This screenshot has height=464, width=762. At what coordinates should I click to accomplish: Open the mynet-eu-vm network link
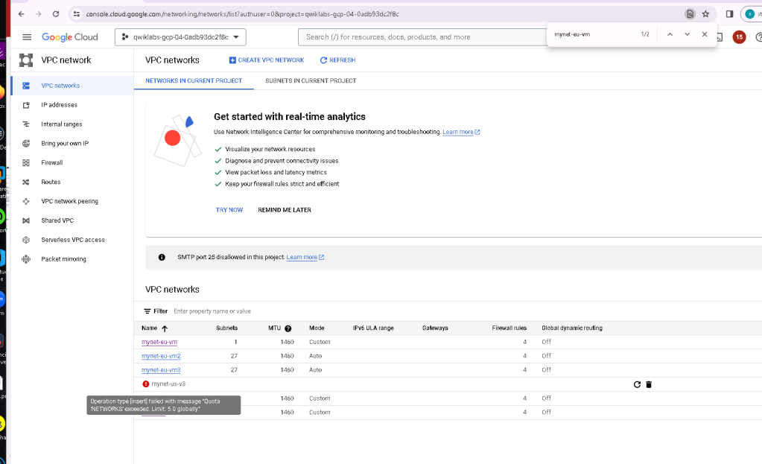159,342
